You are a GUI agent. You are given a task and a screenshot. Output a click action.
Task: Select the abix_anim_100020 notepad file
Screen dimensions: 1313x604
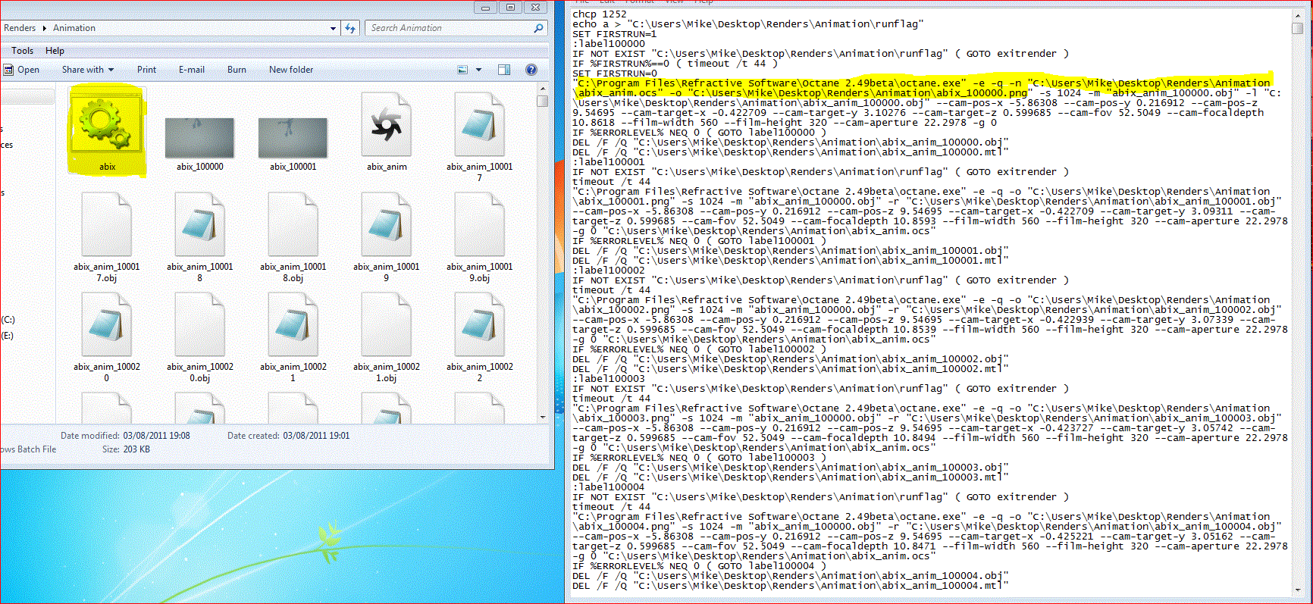[x=106, y=325]
